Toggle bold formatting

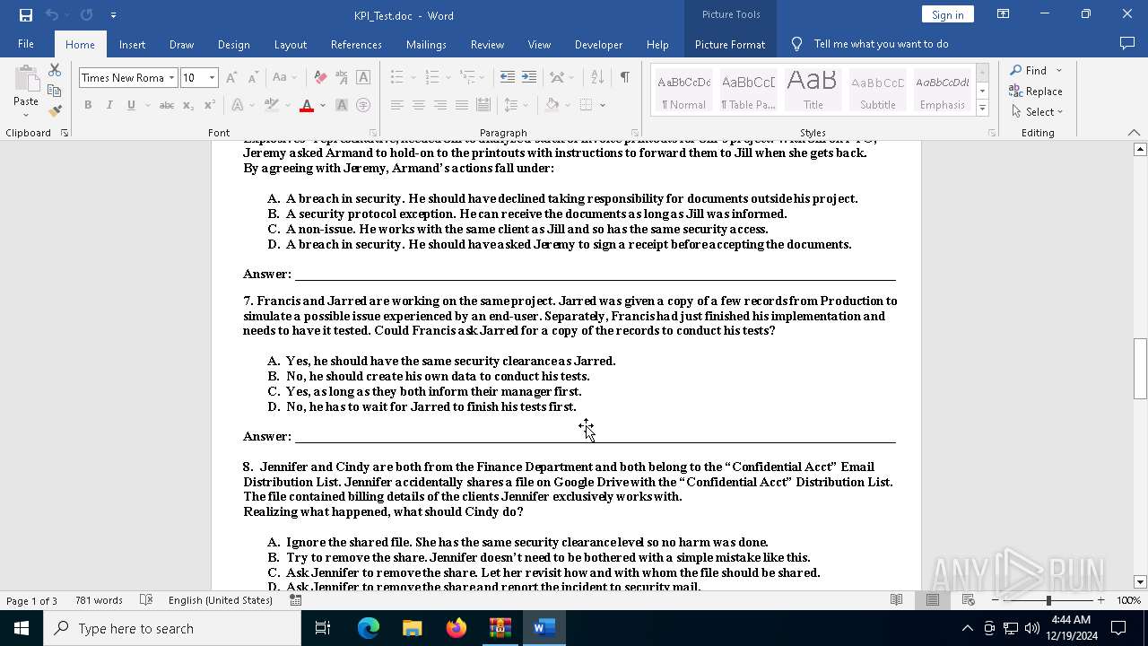tap(88, 105)
